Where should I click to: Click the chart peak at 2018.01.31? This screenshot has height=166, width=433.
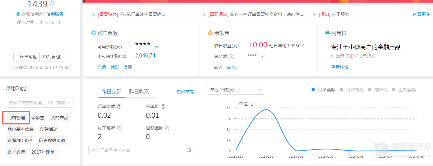tap(266, 110)
